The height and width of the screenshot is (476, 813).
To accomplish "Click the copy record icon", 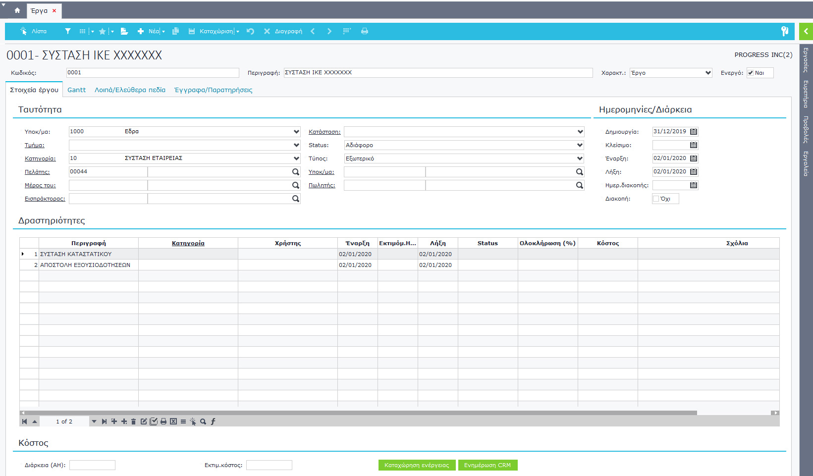I will coord(175,31).
